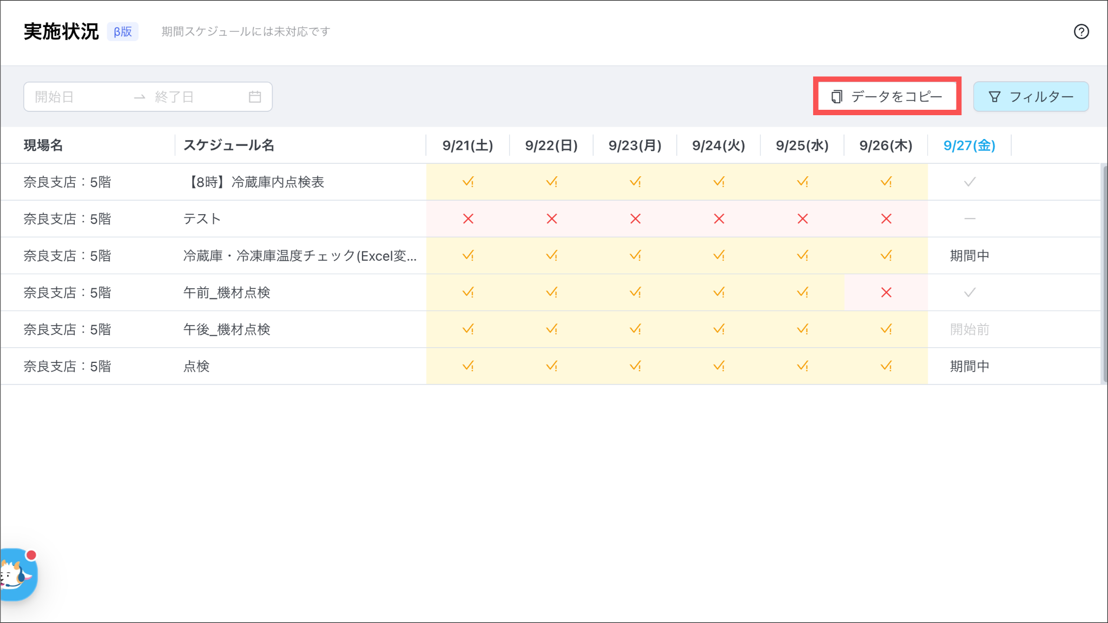This screenshot has width=1108, height=623.
Task: Click 開始前 status in 午後_機材点検 row
Action: [969, 329]
